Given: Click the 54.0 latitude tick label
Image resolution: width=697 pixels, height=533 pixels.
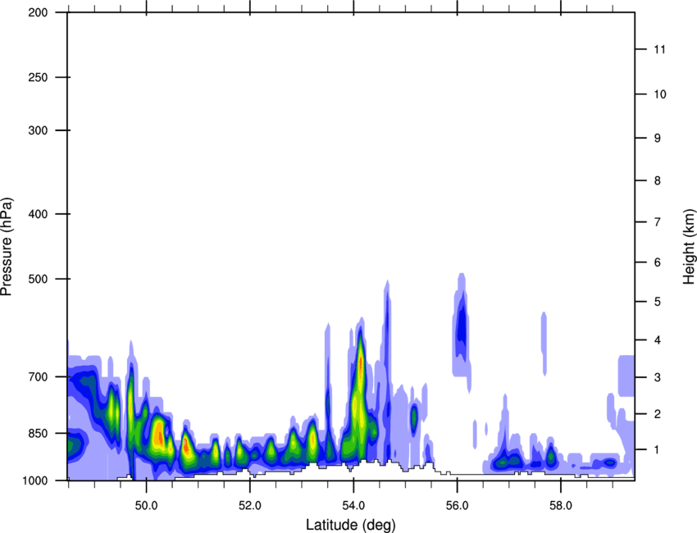Looking at the screenshot, I should 353,506.
